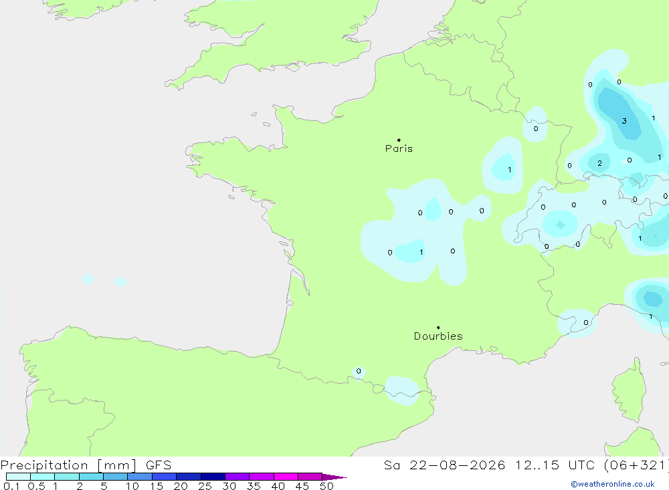Pick the 2–5 mm legend color swatch
This screenshot has height=490, width=669.
(x=91, y=477)
